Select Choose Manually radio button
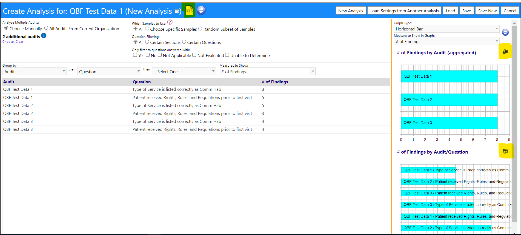 (6, 28)
